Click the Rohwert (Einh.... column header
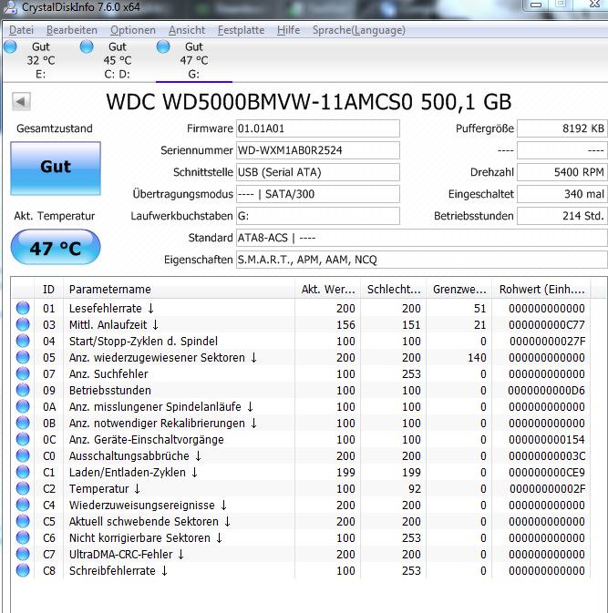The width and height of the screenshot is (608, 613). tap(541, 290)
